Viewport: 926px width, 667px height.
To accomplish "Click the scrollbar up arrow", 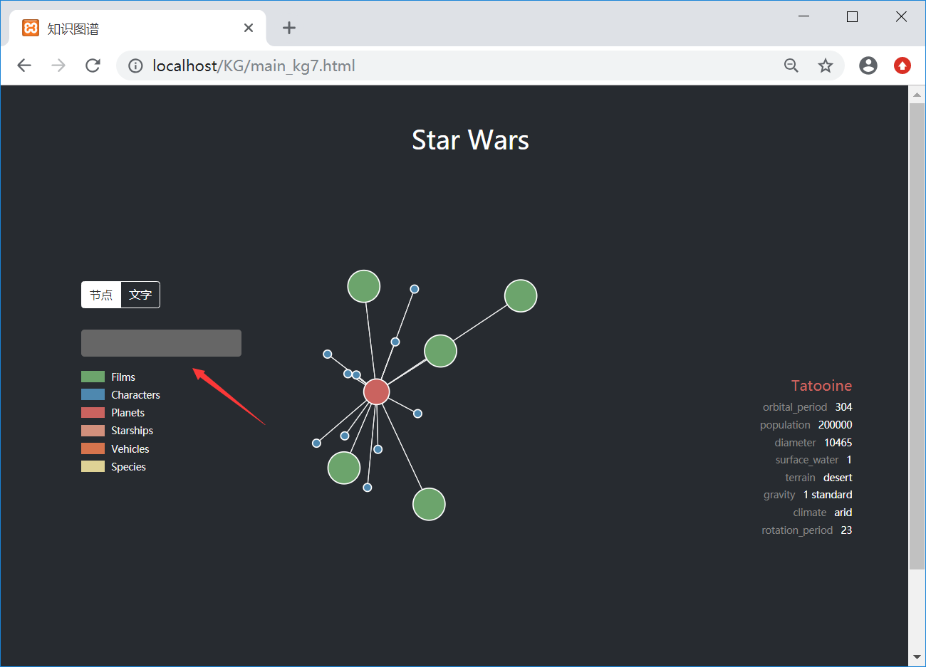I will pyautogui.click(x=917, y=94).
